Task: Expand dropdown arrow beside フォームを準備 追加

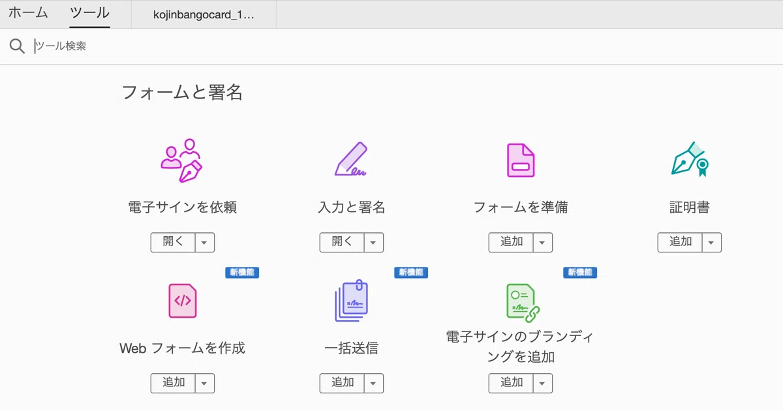Action: (542, 242)
